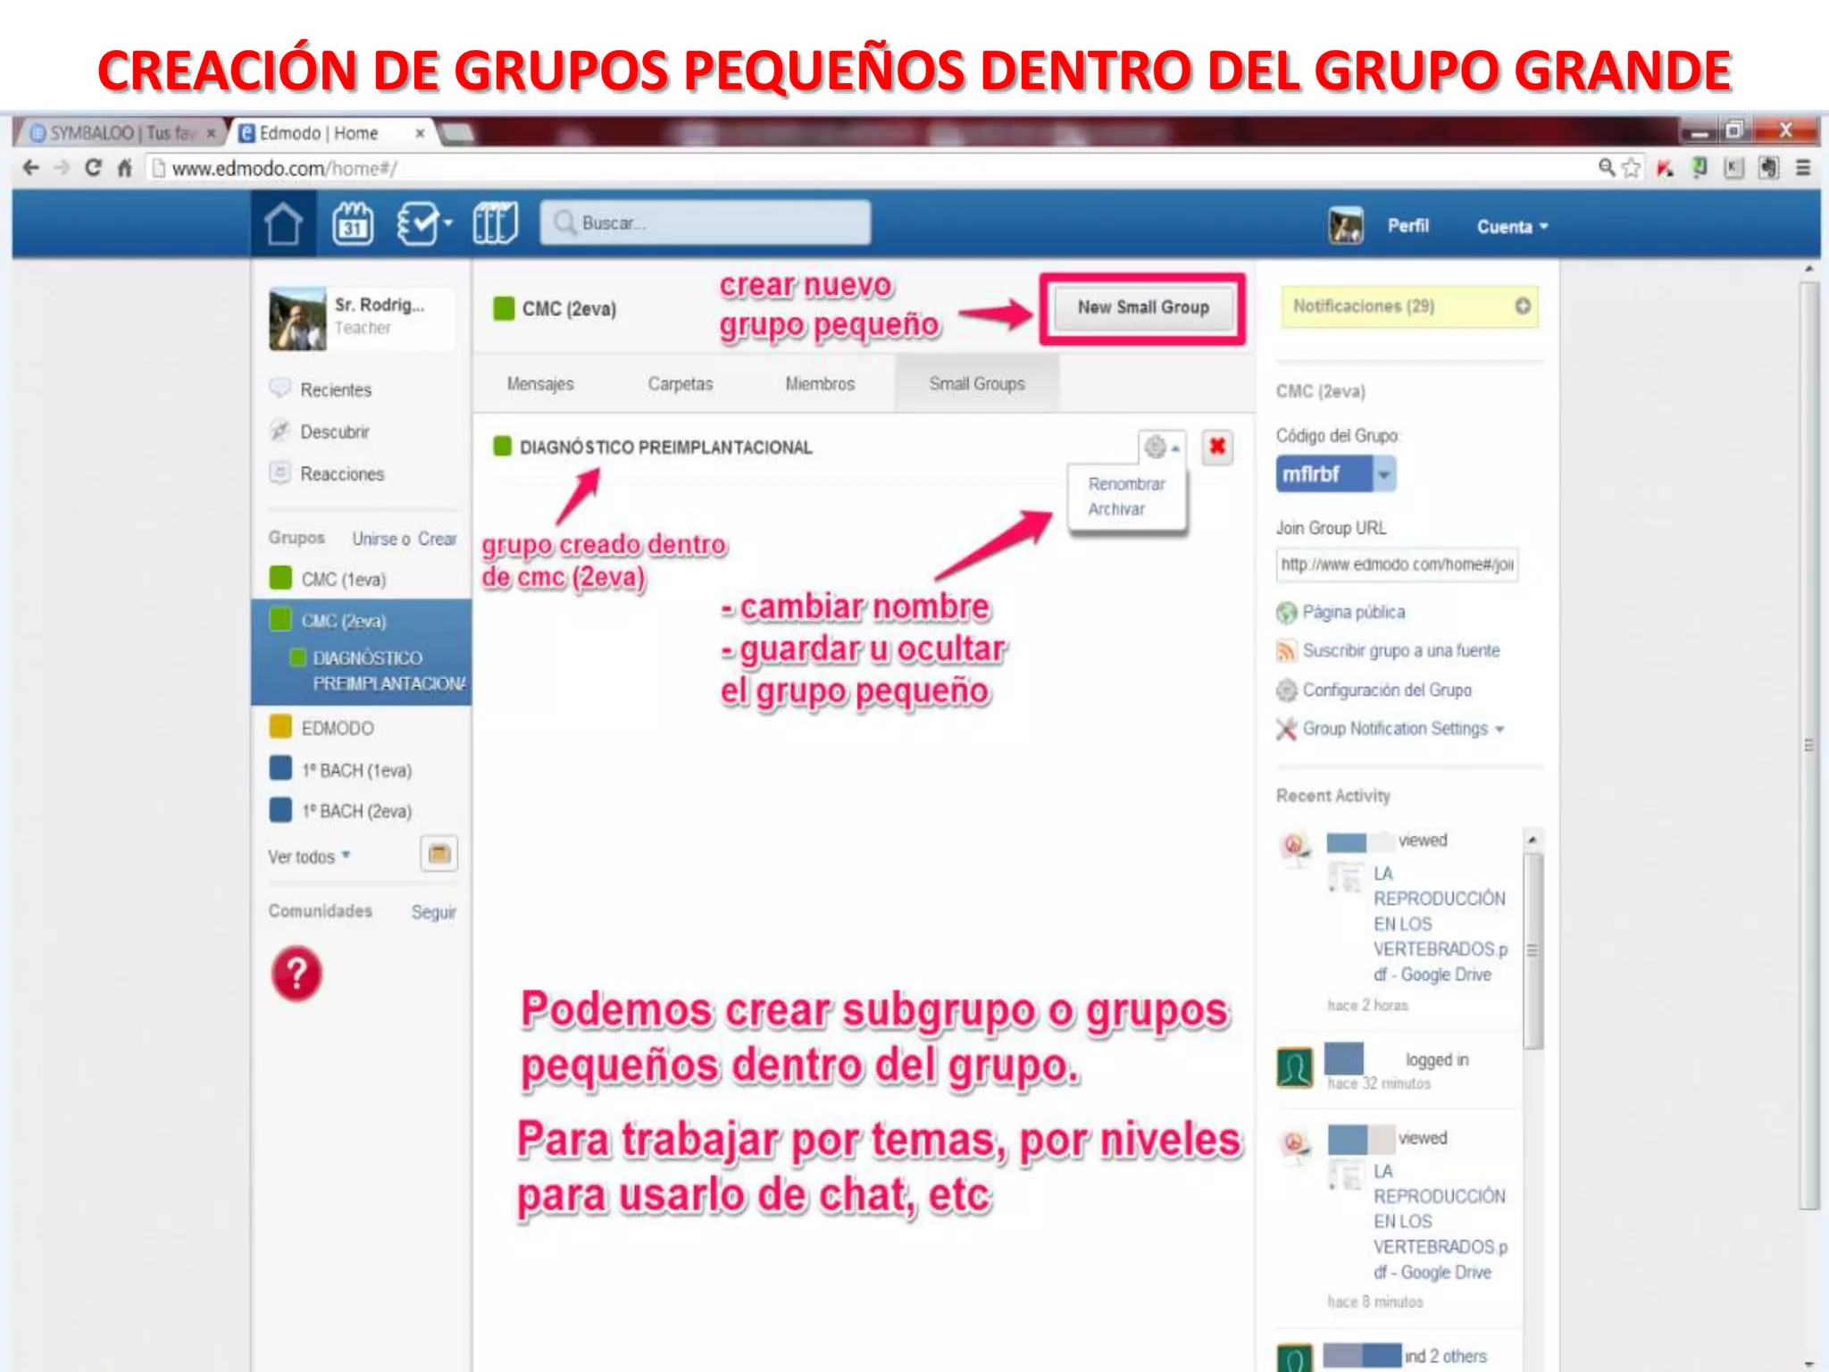The width and height of the screenshot is (1829, 1372).
Task: Go to Edmodo home icon
Action: (283, 224)
